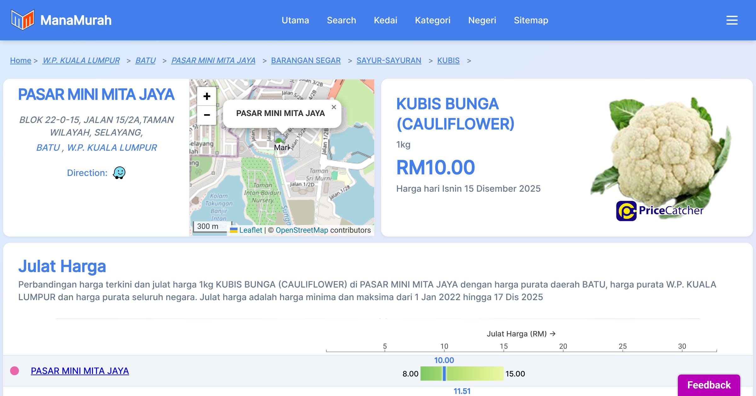Viewport: 756px width, 396px height.
Task: Close the PASAR MINI MITA JAYA map popup
Action: [334, 107]
